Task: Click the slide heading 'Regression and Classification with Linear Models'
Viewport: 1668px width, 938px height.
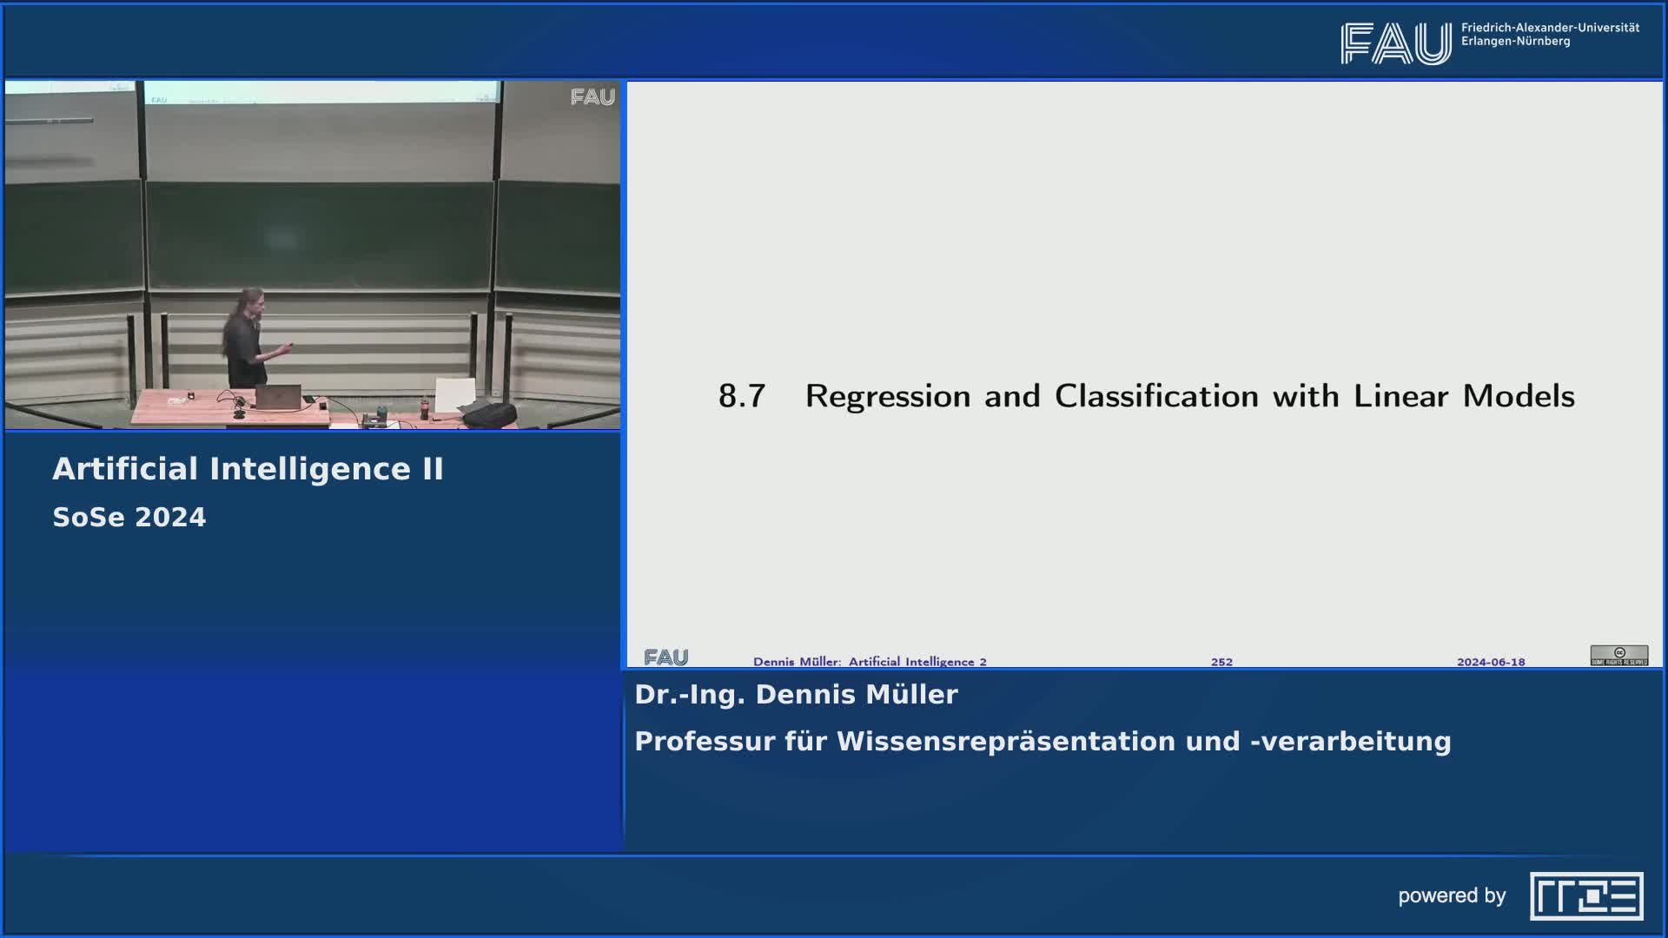Action: tap(1189, 396)
